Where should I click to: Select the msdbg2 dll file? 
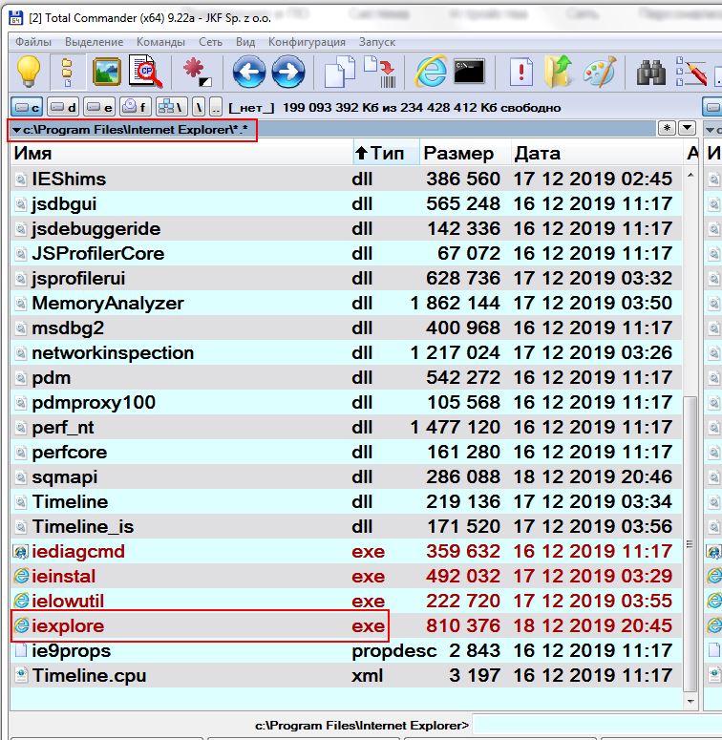click(x=346, y=328)
